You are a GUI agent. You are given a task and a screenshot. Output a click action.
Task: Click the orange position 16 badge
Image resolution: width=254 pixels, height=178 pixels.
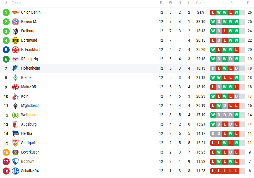pyautogui.click(x=6, y=152)
